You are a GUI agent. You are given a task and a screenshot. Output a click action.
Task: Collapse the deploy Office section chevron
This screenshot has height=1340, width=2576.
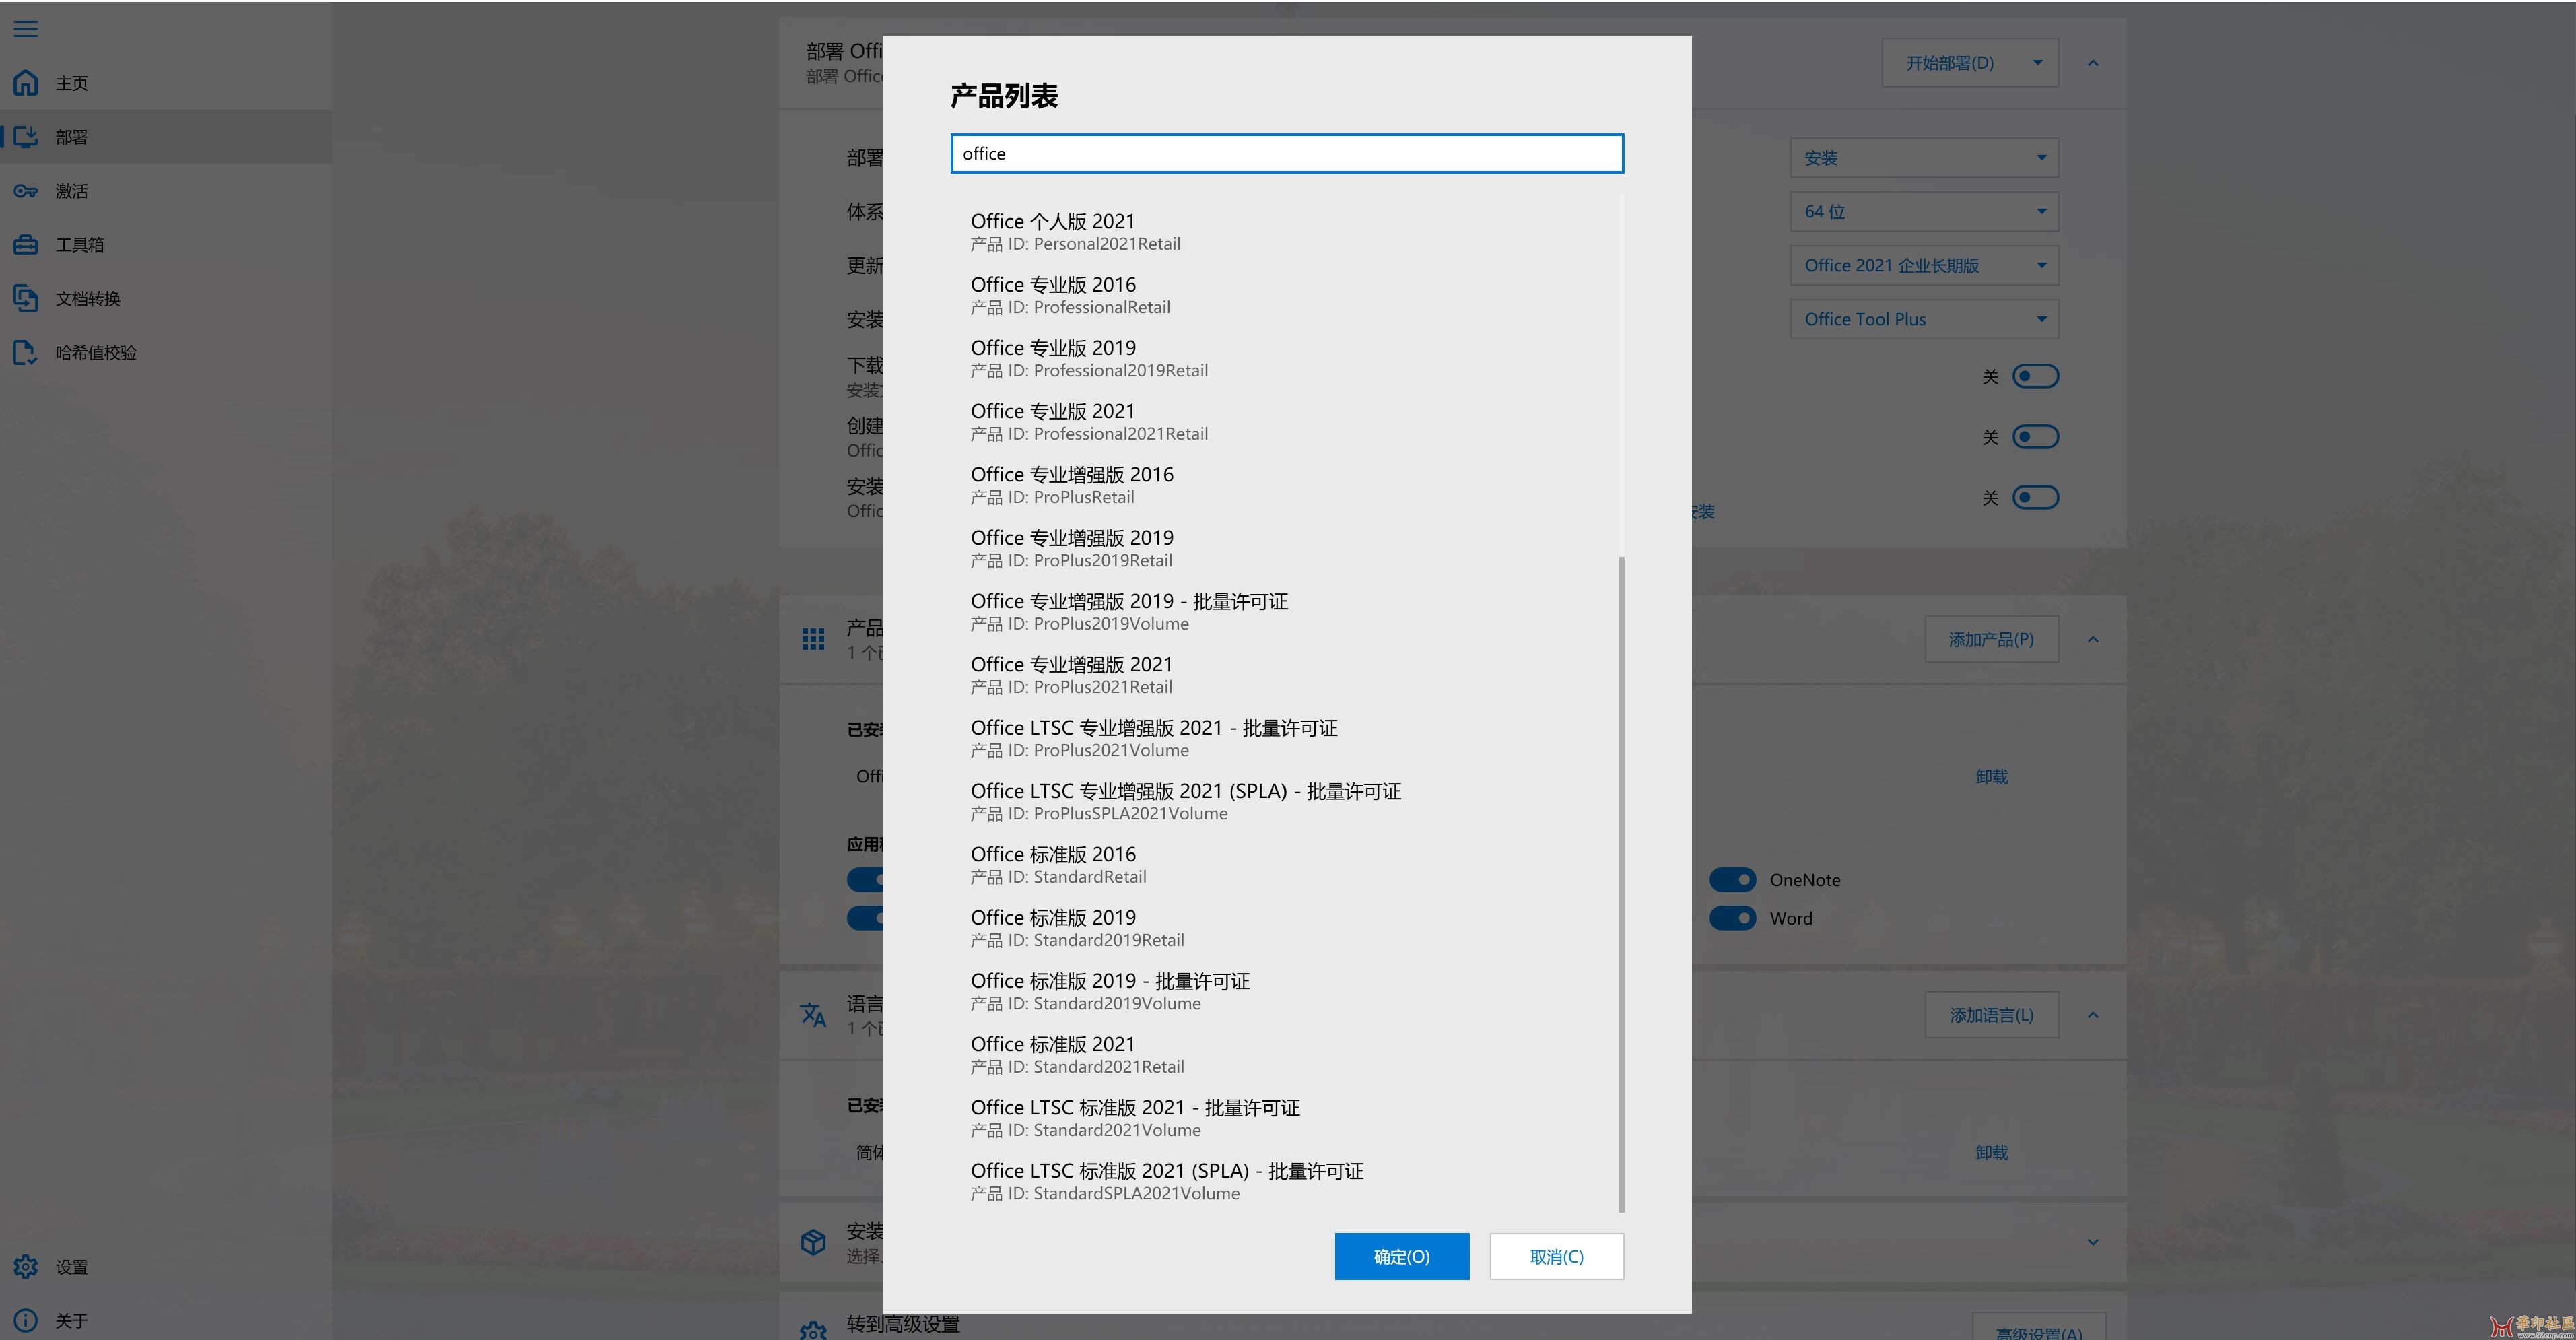tap(2093, 63)
